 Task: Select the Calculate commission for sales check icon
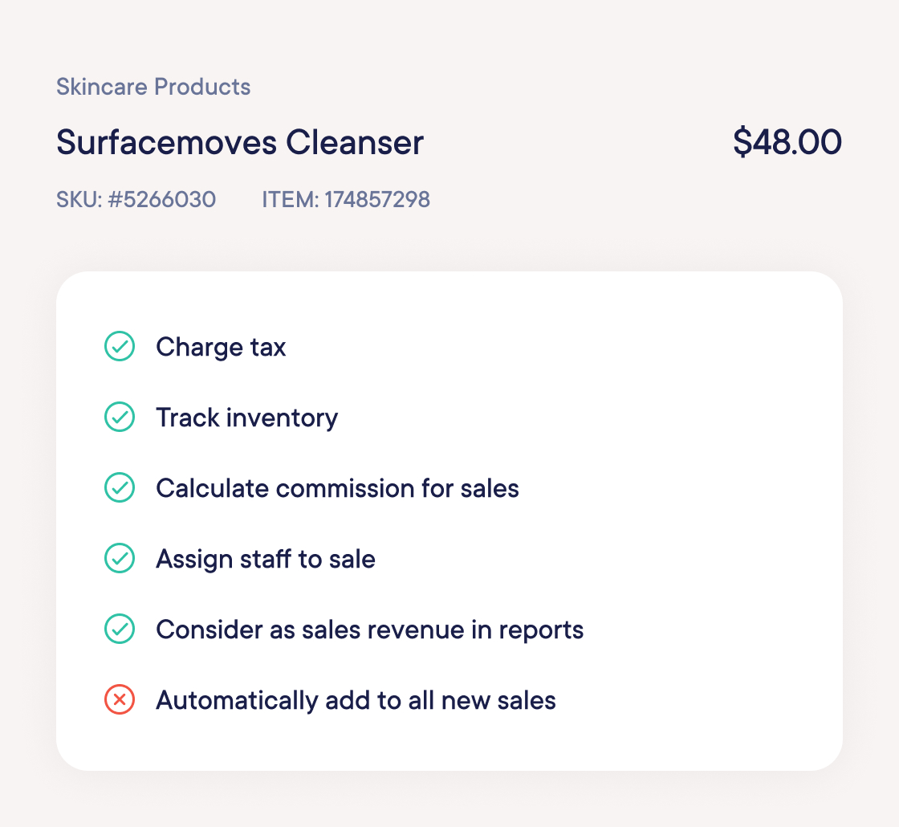[x=120, y=488]
